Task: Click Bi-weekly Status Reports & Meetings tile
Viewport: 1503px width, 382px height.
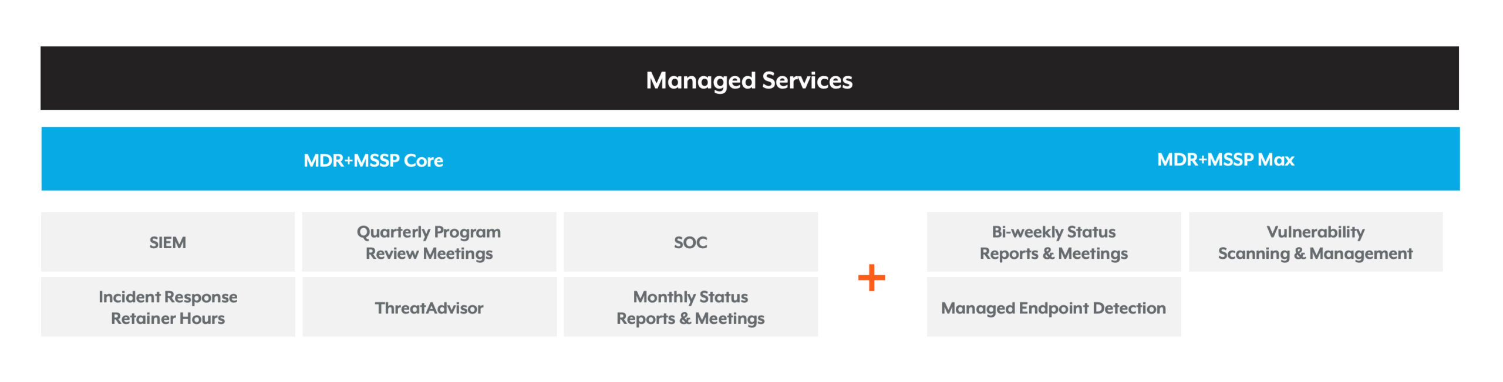Action: point(1054,242)
